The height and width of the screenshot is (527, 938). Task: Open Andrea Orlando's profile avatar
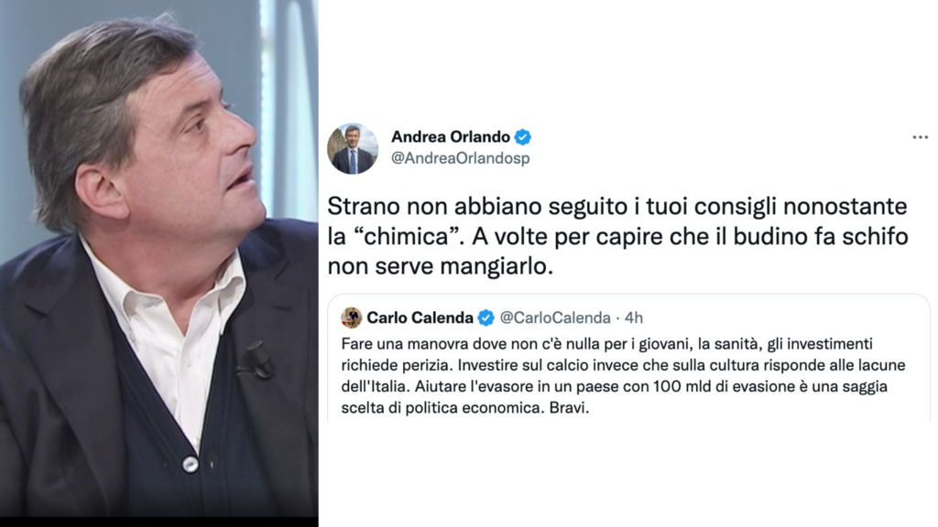(353, 148)
